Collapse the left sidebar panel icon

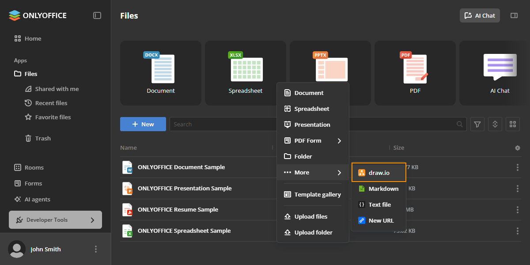pyautogui.click(x=97, y=15)
